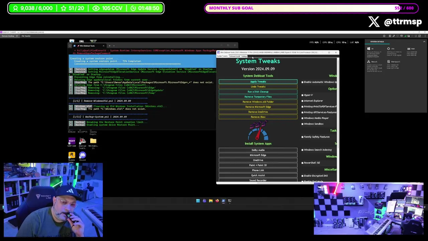428x241 pixels.
Task: Click the vertical scrollbar of System Tweaks window
Action: pyautogui.click(x=338, y=119)
